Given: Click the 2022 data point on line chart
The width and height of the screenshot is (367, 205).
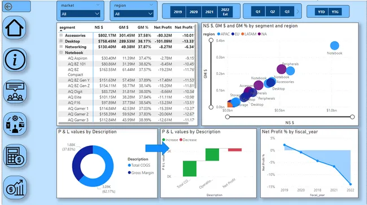Looking at the screenshot, I should point(351,184).
